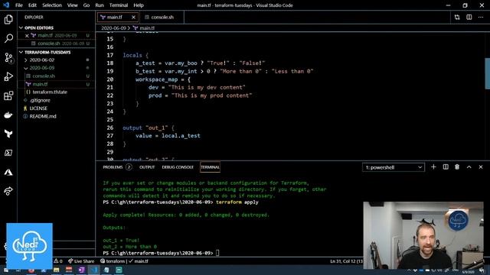Image resolution: width=490 pixels, height=275 pixels.
Task: Select the Terminal panel tab
Action: point(210,167)
